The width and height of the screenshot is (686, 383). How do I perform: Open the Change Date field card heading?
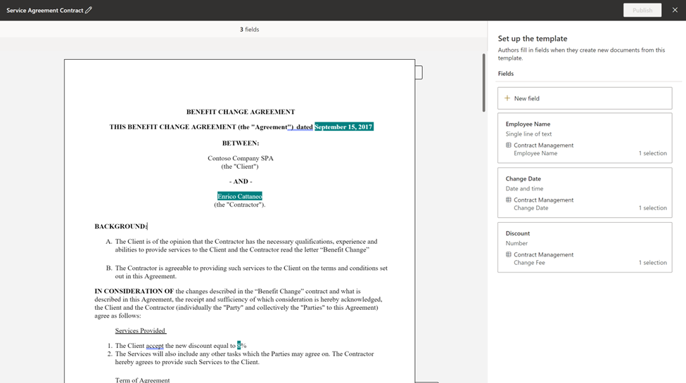click(523, 179)
